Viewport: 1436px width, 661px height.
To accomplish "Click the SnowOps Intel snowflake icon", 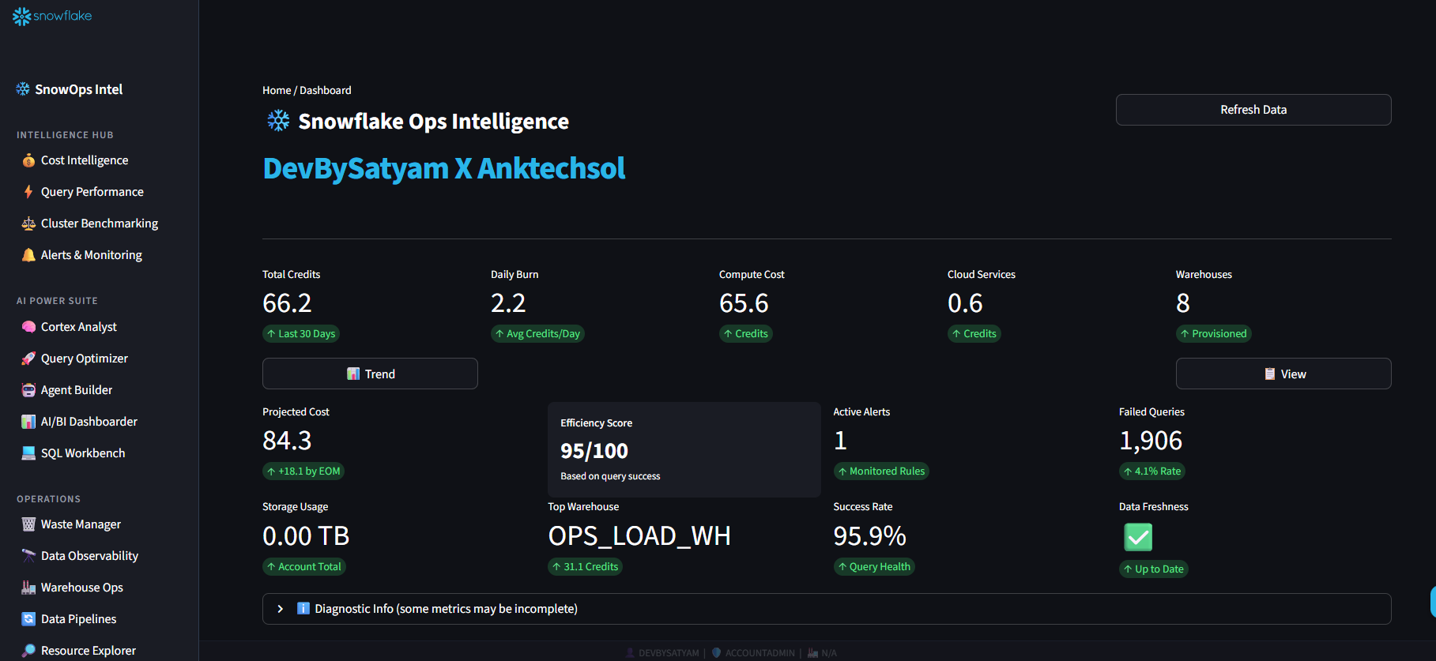I will (x=23, y=89).
